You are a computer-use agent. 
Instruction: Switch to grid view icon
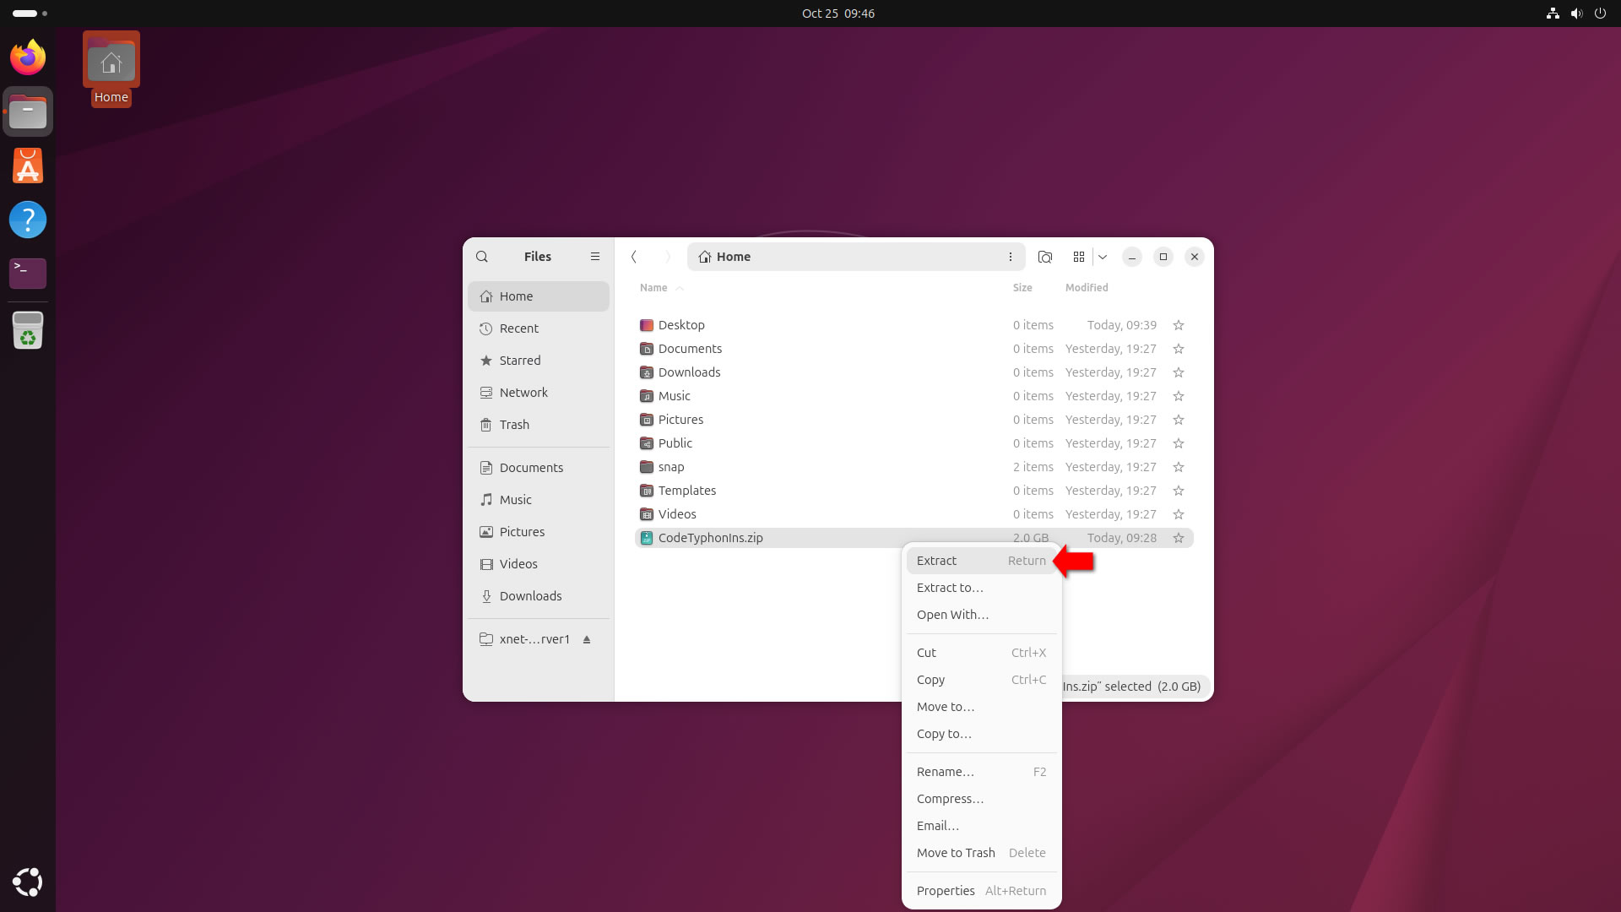click(1079, 257)
